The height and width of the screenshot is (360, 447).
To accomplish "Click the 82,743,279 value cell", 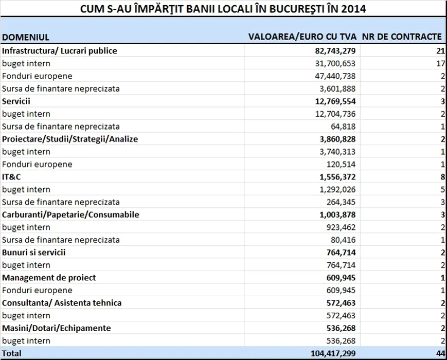I will [x=333, y=51].
